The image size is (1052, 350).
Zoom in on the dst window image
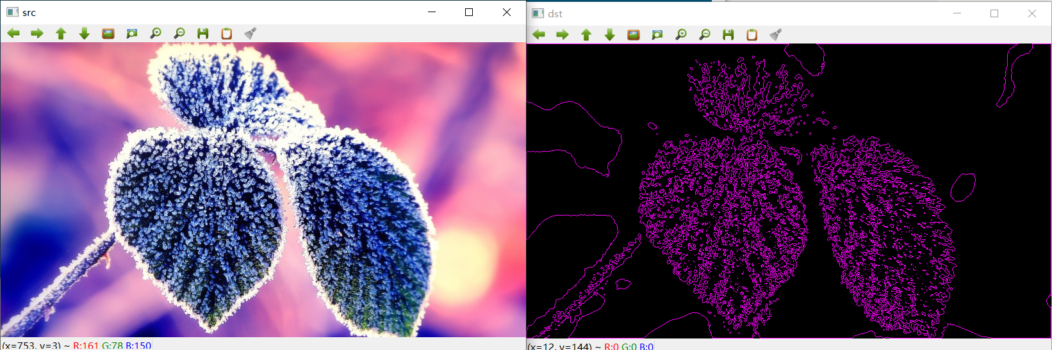pos(681,35)
